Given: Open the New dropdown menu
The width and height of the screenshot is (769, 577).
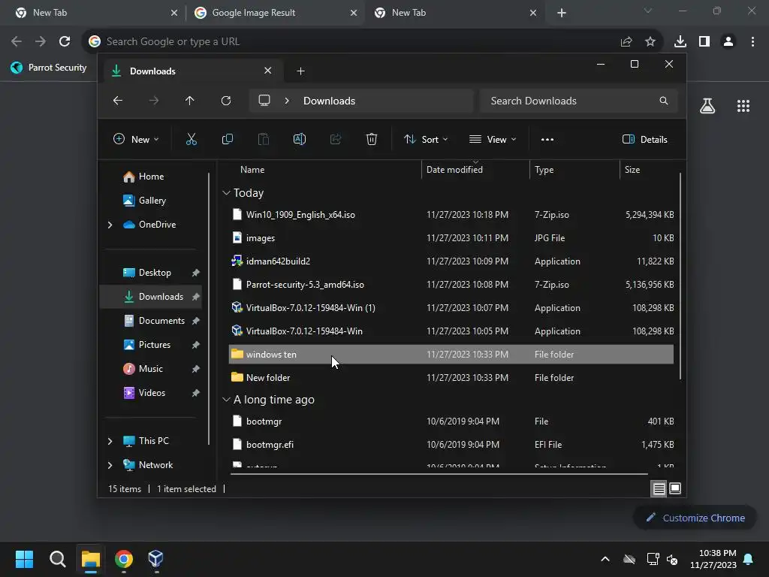Looking at the screenshot, I should [136, 139].
